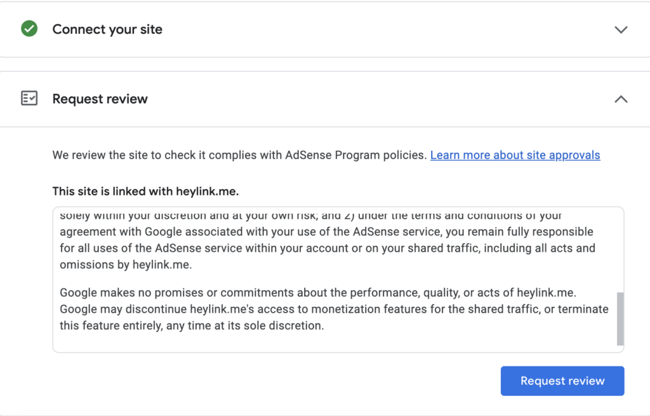The height and width of the screenshot is (416, 650).
Task: Click the upward chevron in Request review header
Action: coord(621,99)
